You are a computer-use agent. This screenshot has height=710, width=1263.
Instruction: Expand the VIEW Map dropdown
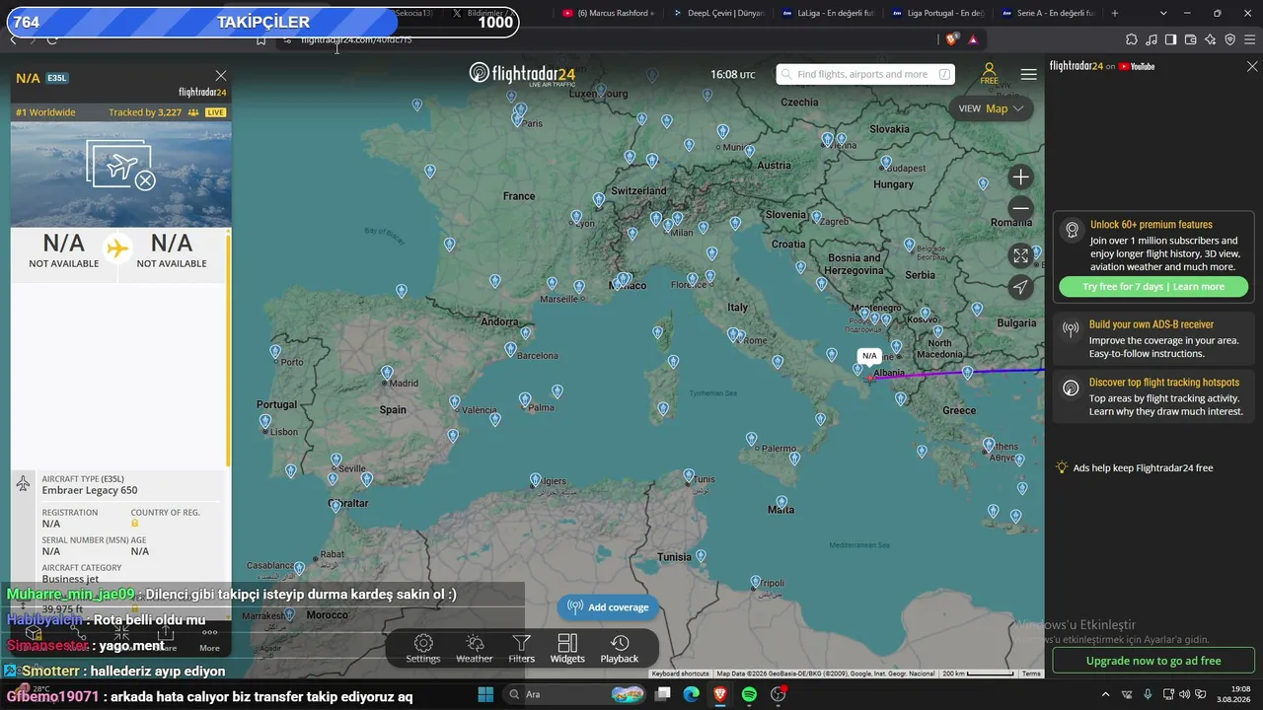(992, 108)
